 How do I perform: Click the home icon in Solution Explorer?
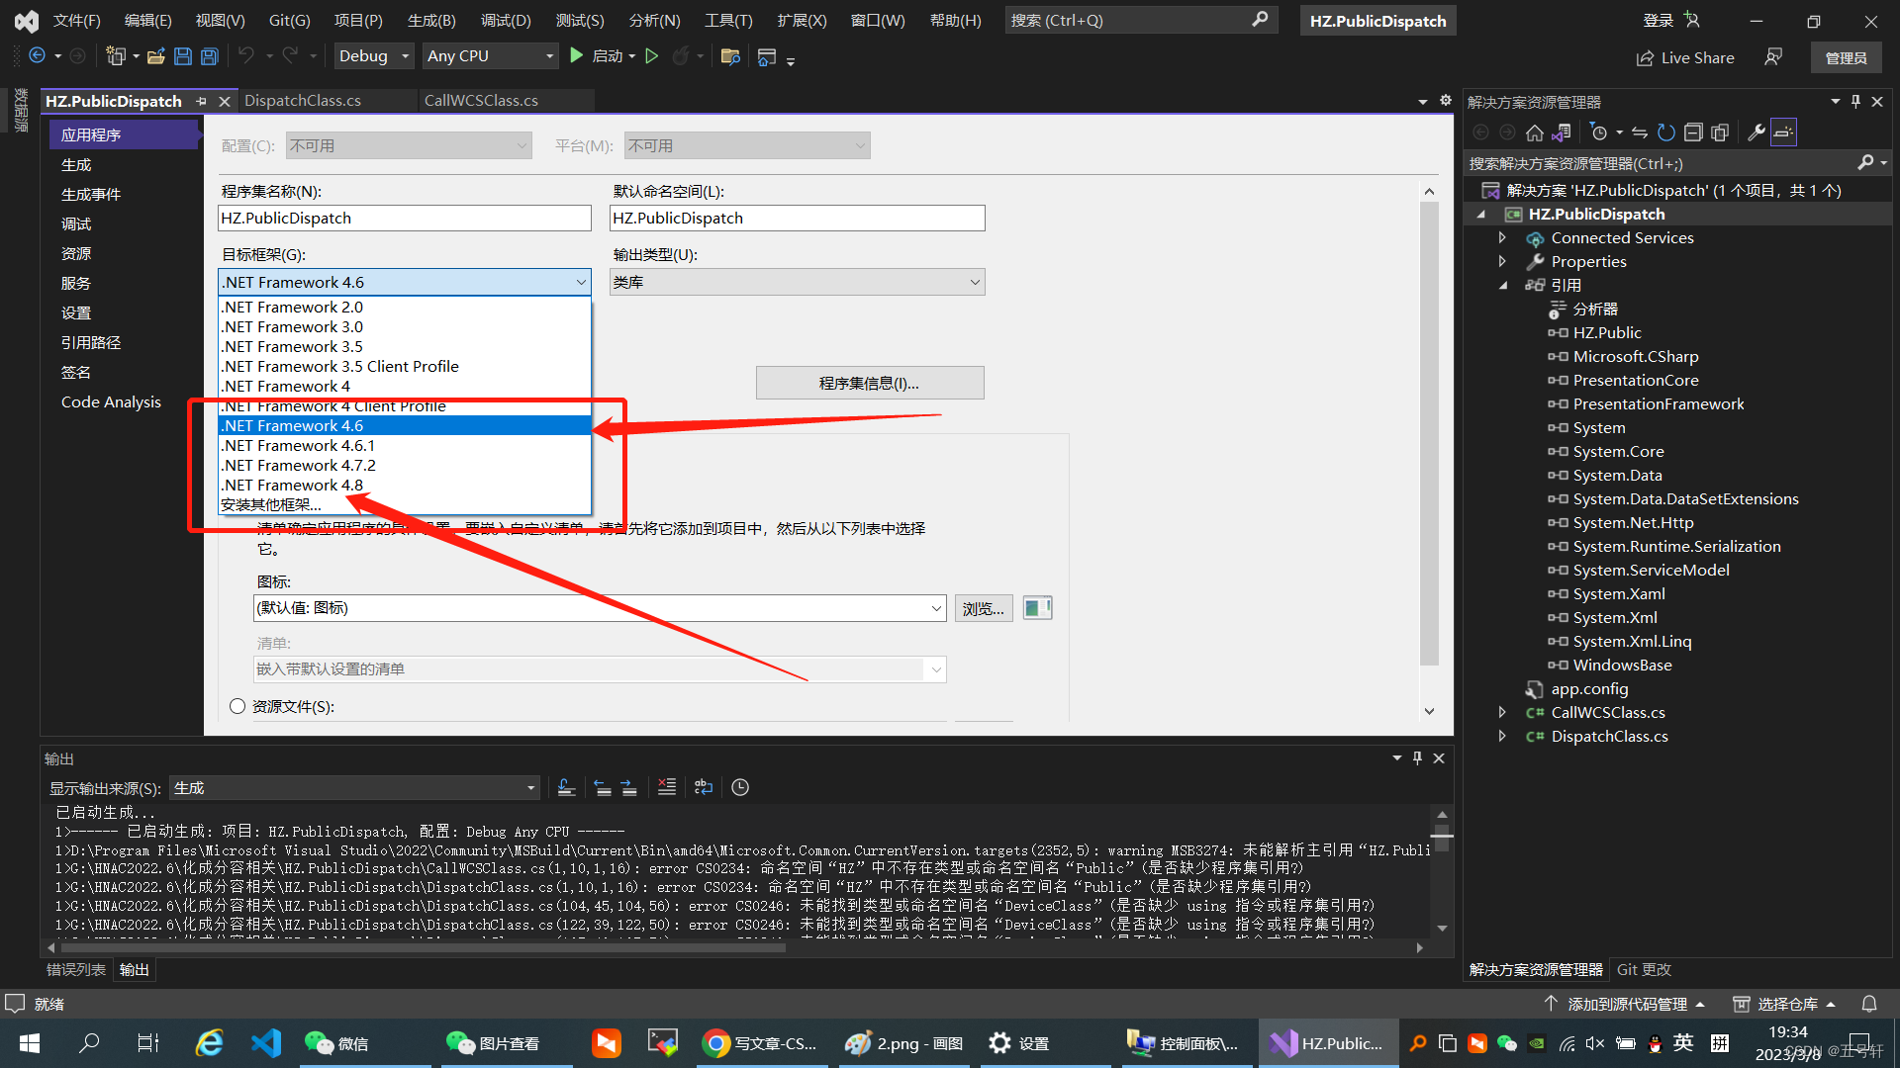(1535, 133)
